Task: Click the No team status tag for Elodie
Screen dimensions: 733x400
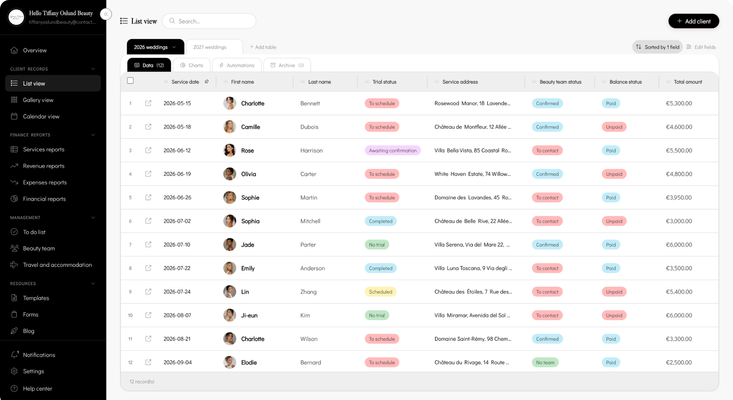Action: (x=545, y=362)
